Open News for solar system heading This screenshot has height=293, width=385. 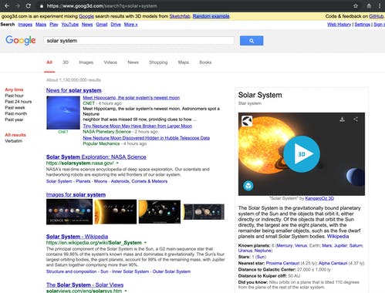point(74,90)
